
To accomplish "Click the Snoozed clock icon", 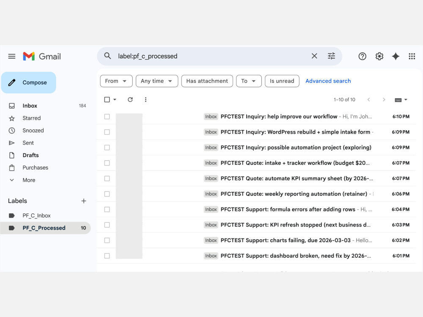I will (12, 131).
